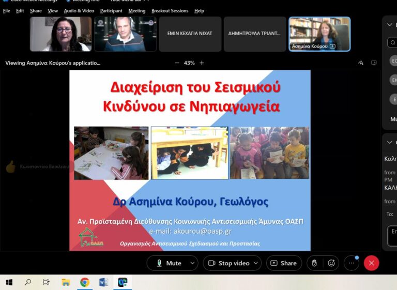This screenshot has height=290, width=397.
Task: Click the annotate pen icon
Action: (361, 63)
